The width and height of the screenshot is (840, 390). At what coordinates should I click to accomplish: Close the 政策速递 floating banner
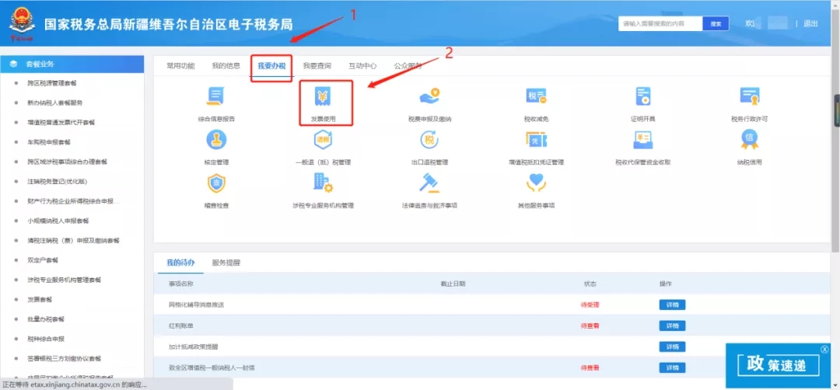pyautogui.click(x=824, y=349)
